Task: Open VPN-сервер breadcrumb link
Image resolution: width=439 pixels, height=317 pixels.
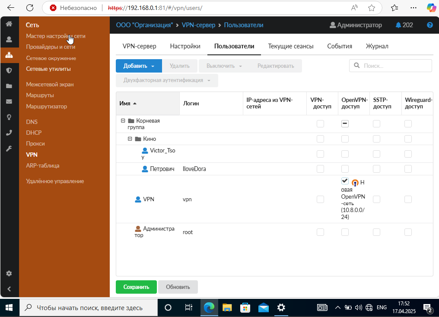Action: tap(198, 25)
